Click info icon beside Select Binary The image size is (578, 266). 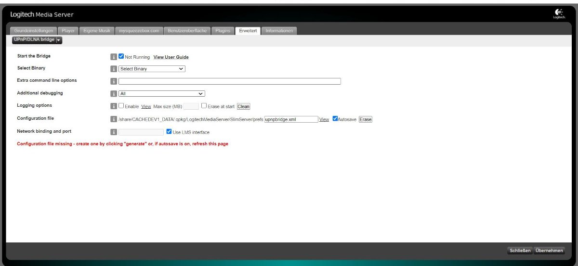coord(114,69)
